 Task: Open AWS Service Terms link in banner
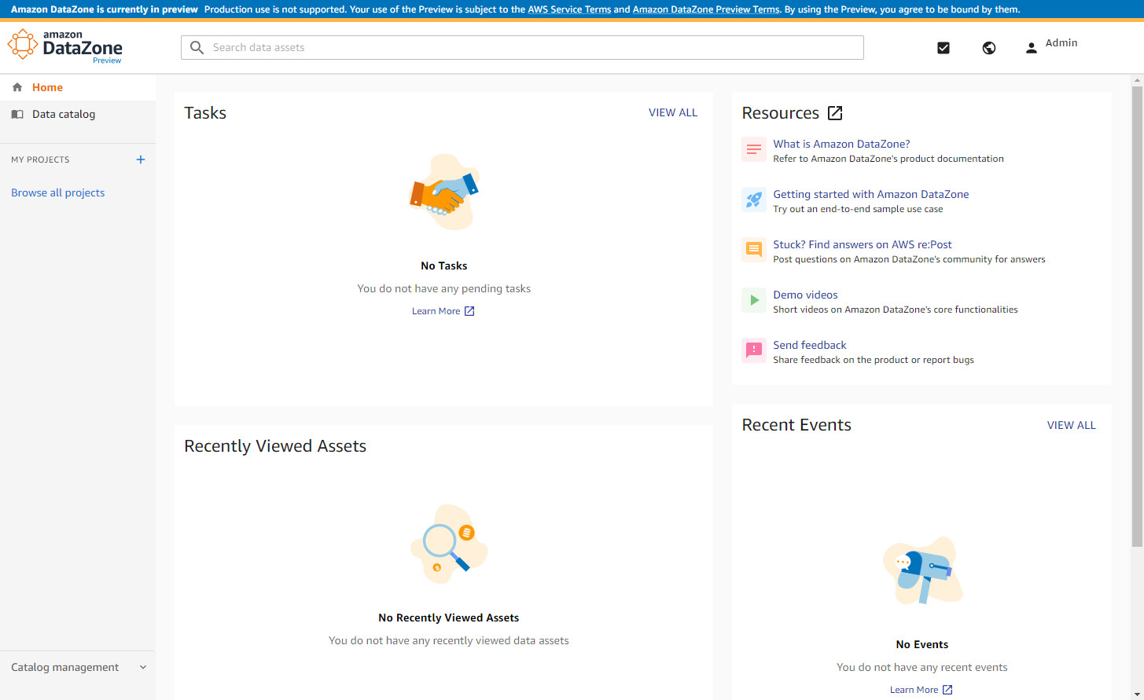click(569, 9)
